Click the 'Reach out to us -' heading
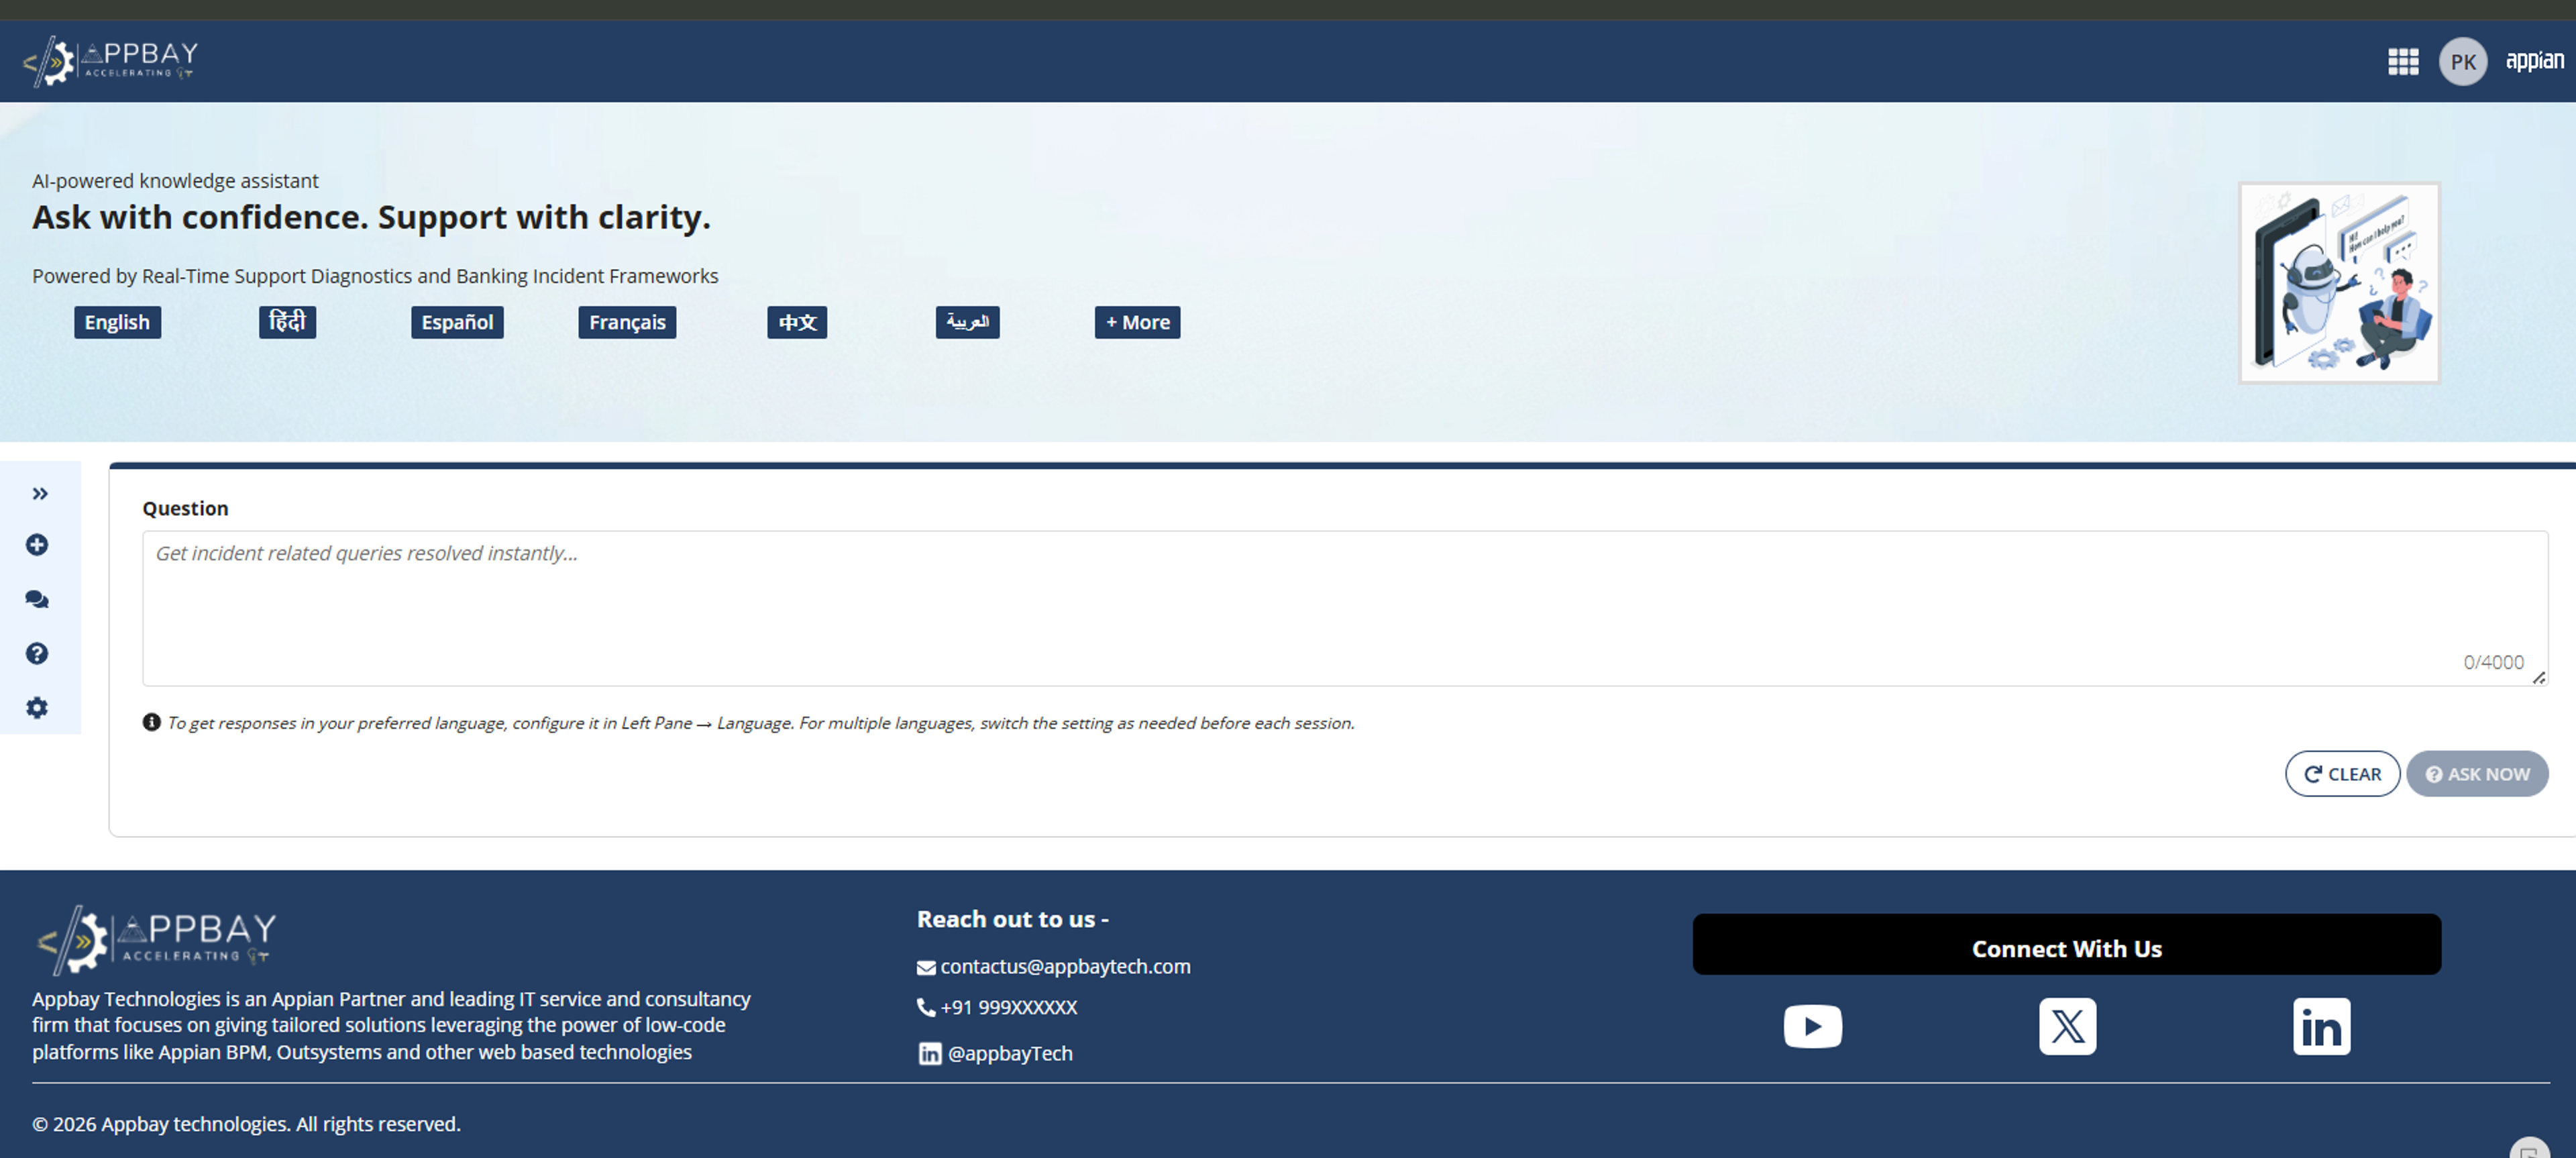The height and width of the screenshot is (1158, 2576). [1013, 919]
